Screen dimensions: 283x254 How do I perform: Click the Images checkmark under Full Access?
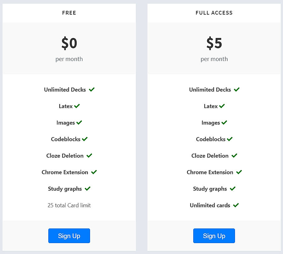tap(224, 122)
